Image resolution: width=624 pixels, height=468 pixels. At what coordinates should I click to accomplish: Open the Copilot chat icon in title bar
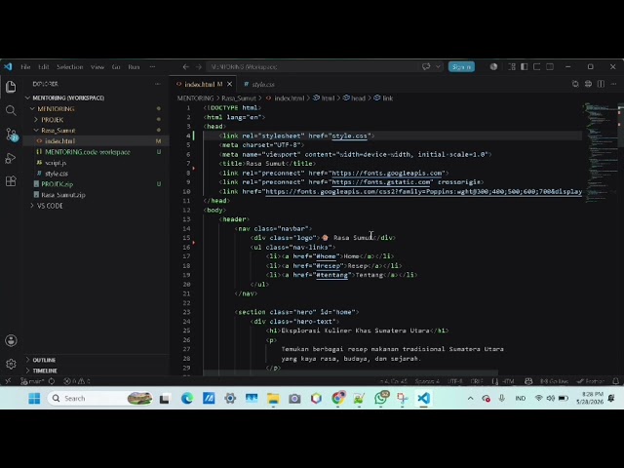tap(426, 67)
